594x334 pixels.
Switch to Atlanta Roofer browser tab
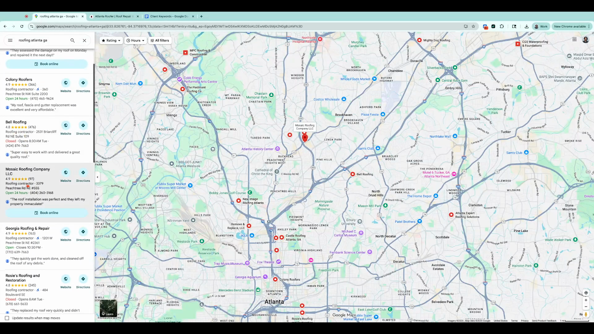click(x=113, y=16)
